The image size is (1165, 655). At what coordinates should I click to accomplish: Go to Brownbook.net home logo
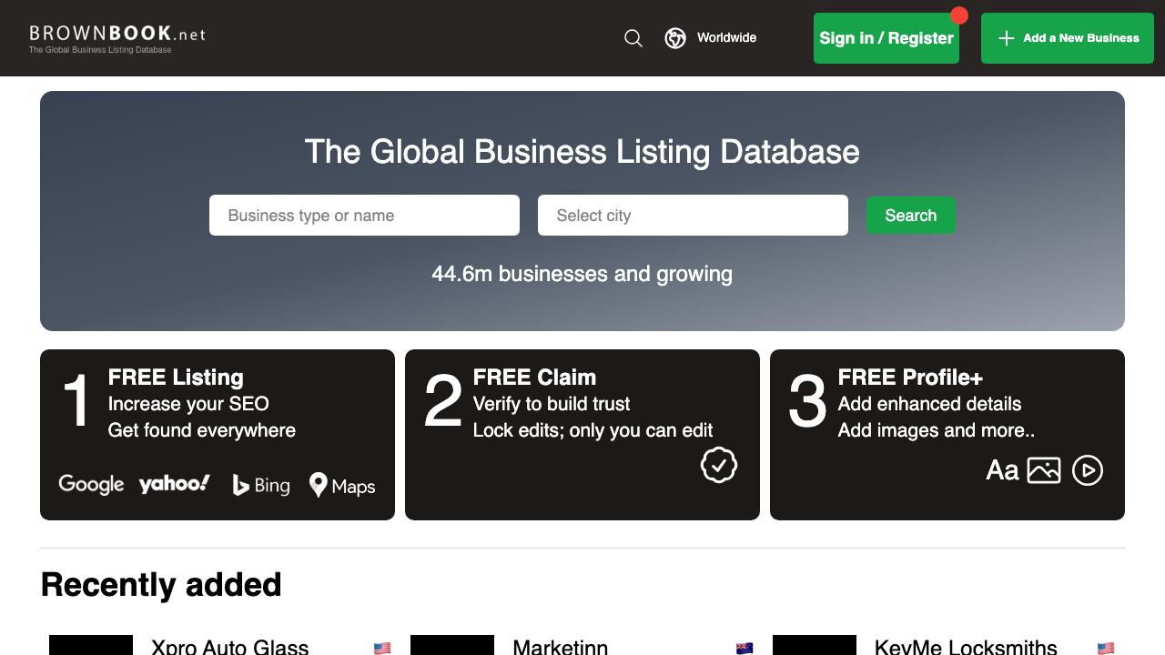click(117, 37)
